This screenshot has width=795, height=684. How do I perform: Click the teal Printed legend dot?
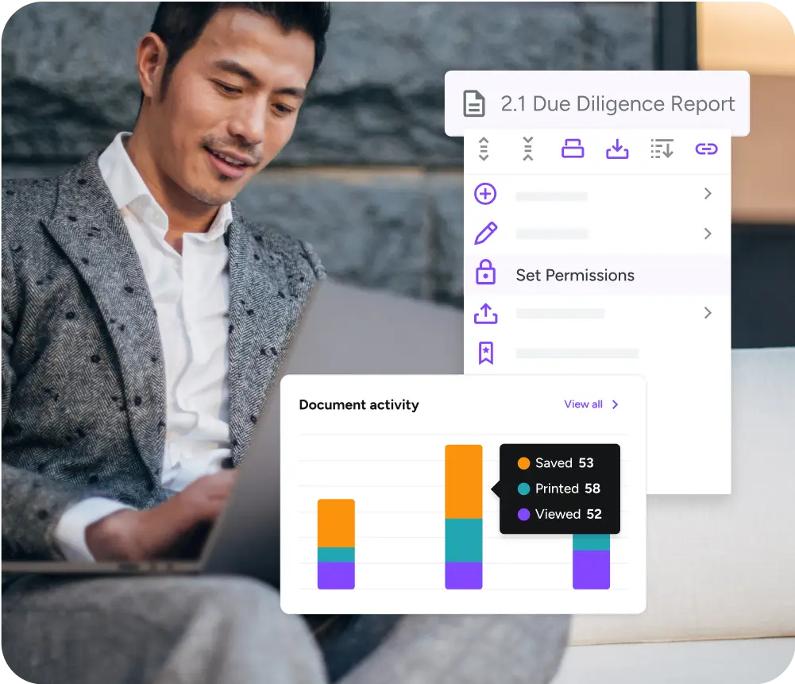click(x=523, y=489)
